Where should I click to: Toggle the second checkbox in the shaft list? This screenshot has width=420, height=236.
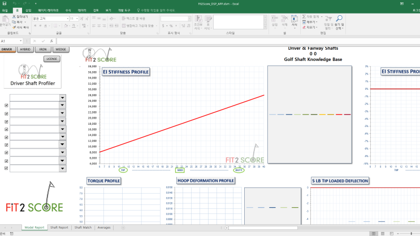[x=6, y=113]
